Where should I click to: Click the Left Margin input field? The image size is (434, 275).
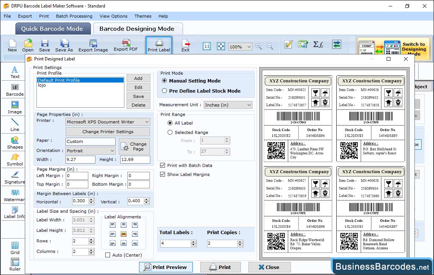pyautogui.click(x=77, y=176)
